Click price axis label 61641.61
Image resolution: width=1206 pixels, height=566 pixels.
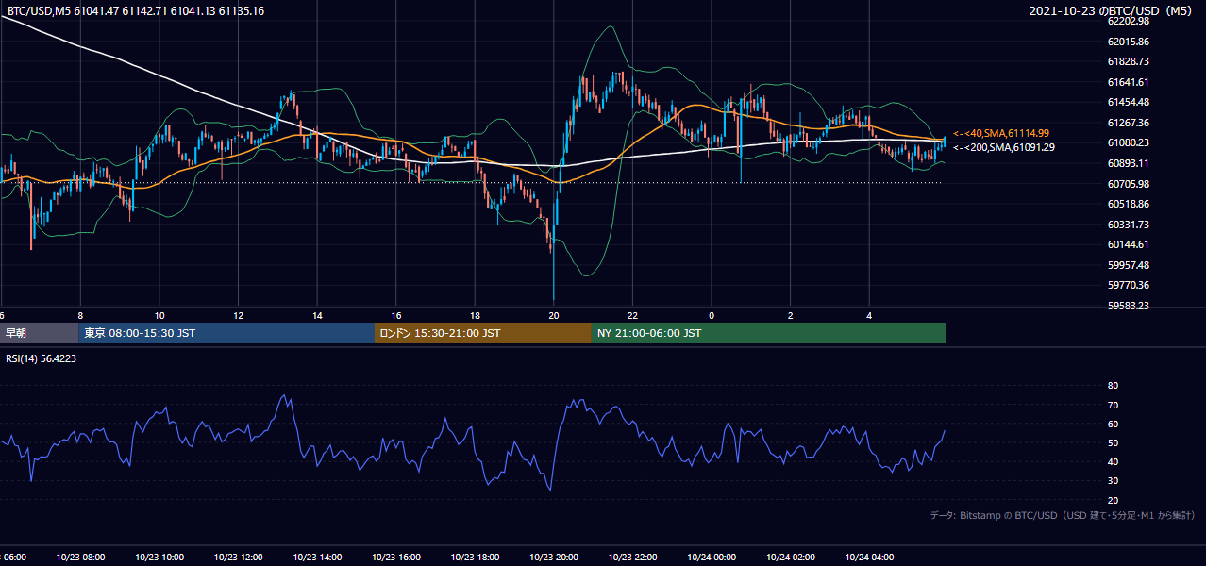coord(1128,82)
